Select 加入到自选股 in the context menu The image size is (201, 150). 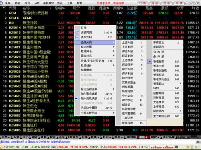(95, 94)
